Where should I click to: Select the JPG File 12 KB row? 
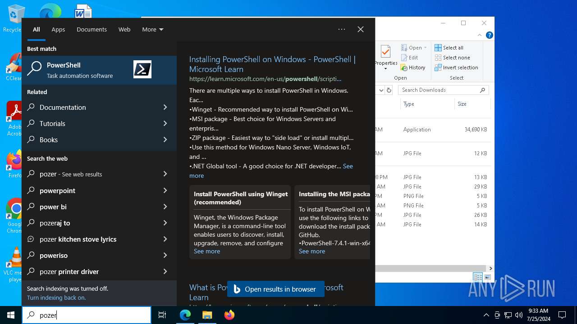pyautogui.click(x=433, y=153)
